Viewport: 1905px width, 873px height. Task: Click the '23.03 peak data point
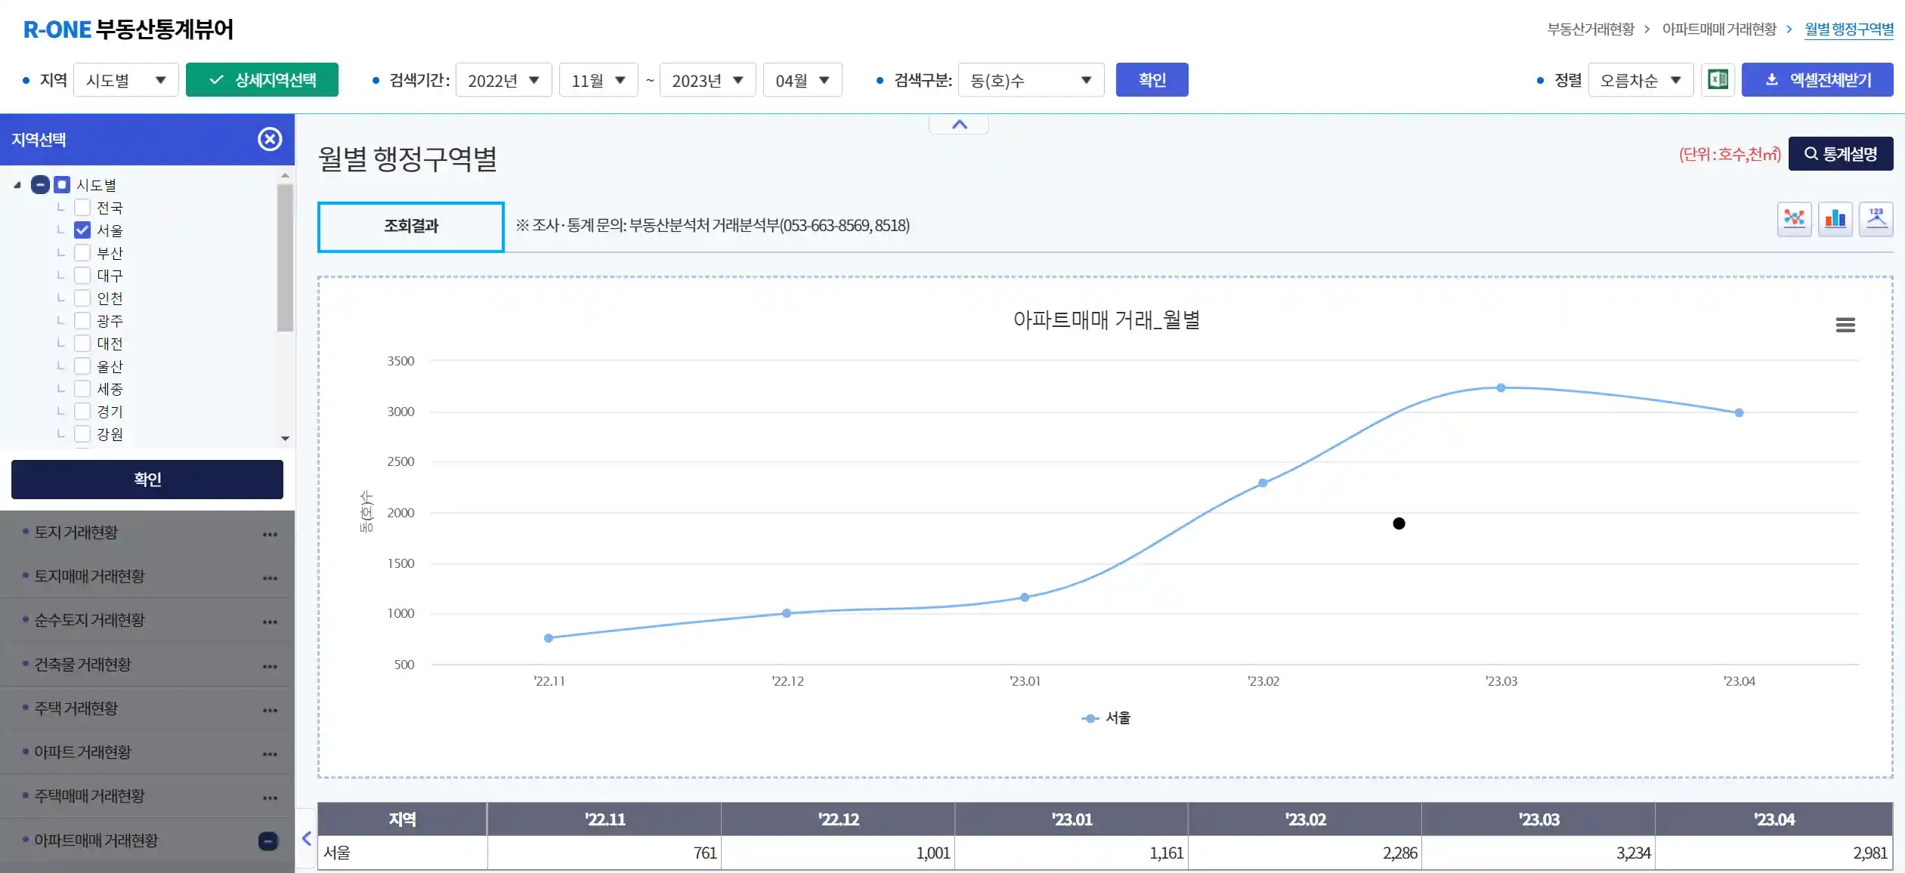pyautogui.click(x=1501, y=388)
